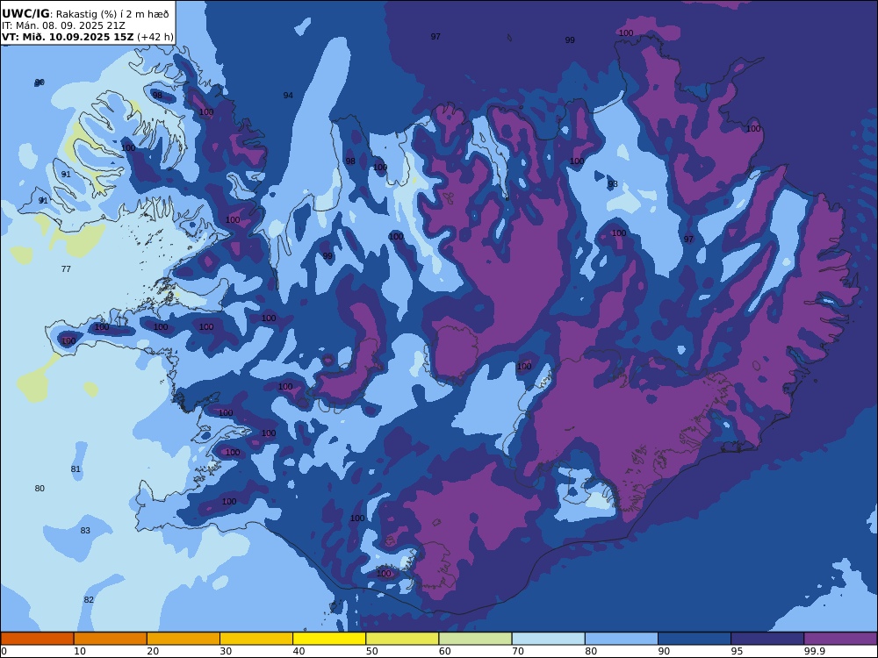Click the '83' humidity value on the map
878x658 pixels.
[x=85, y=531]
